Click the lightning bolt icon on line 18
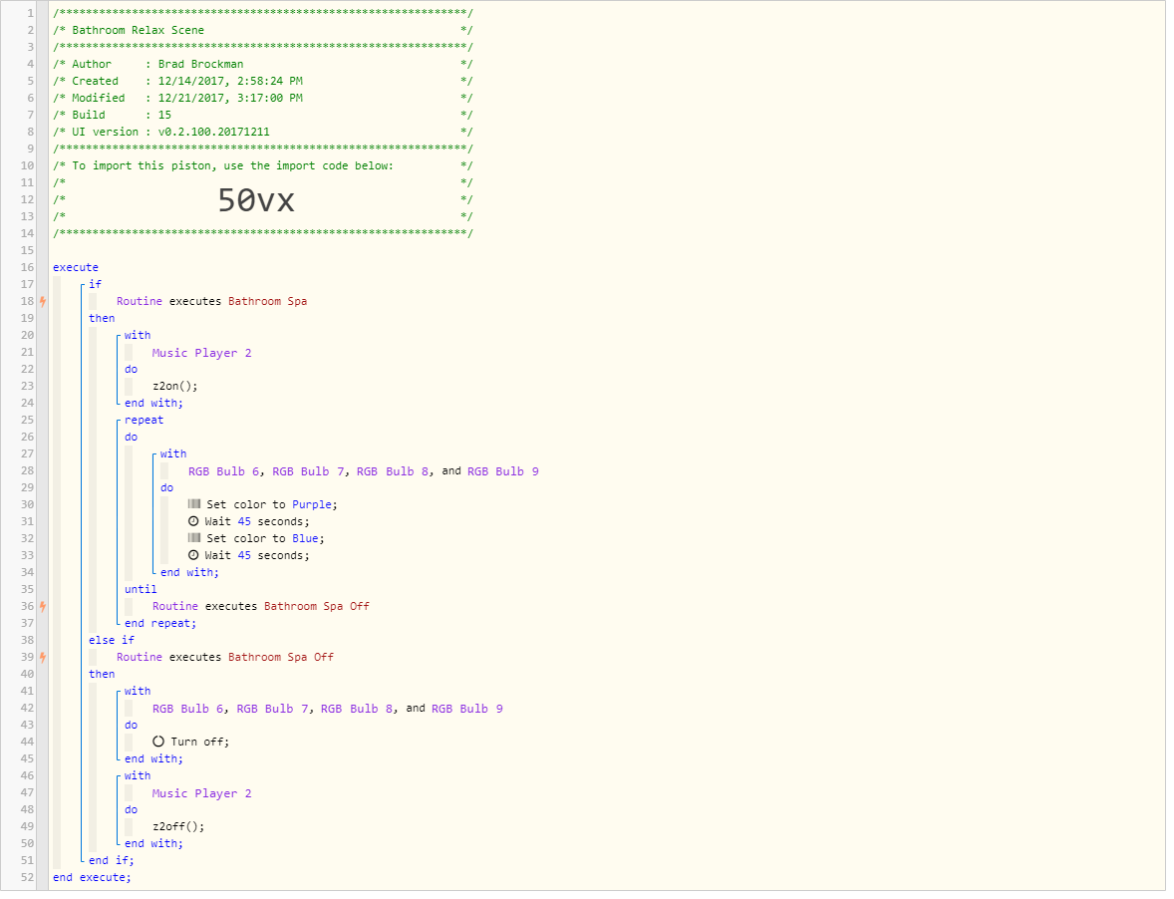 click(43, 301)
